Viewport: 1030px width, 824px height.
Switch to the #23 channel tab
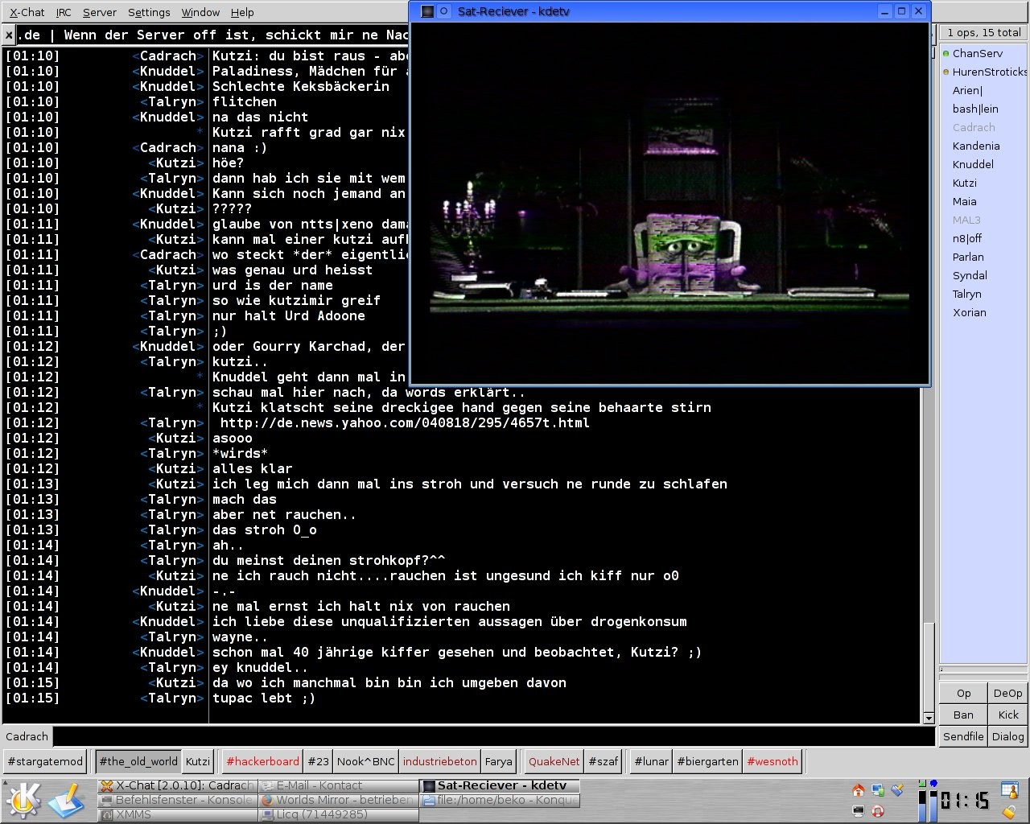click(x=319, y=761)
